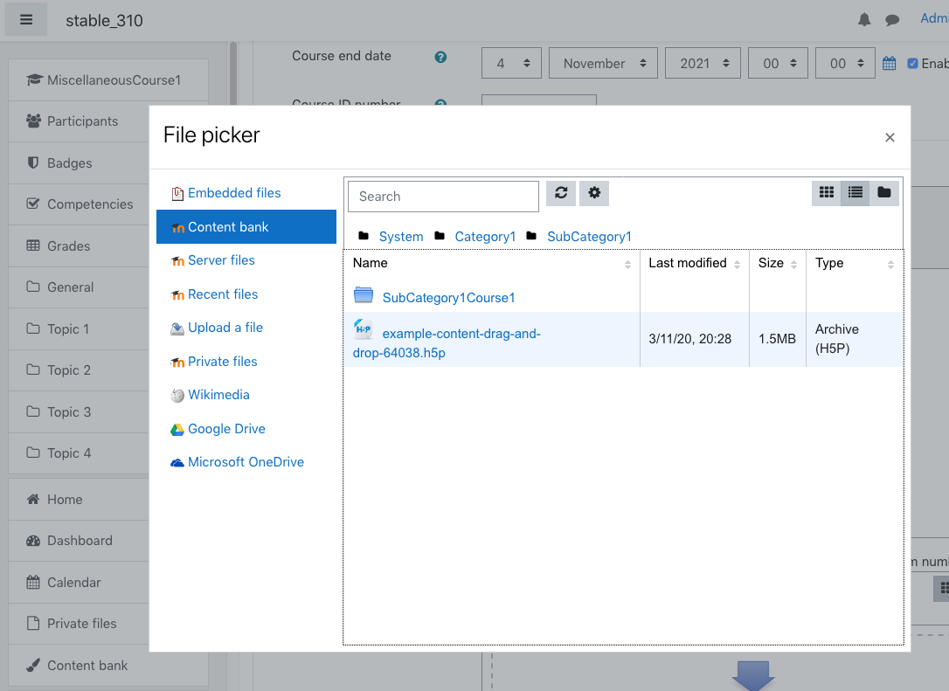This screenshot has height=691, width=949.
Task: Refresh the file picker listing
Action: pos(561,193)
